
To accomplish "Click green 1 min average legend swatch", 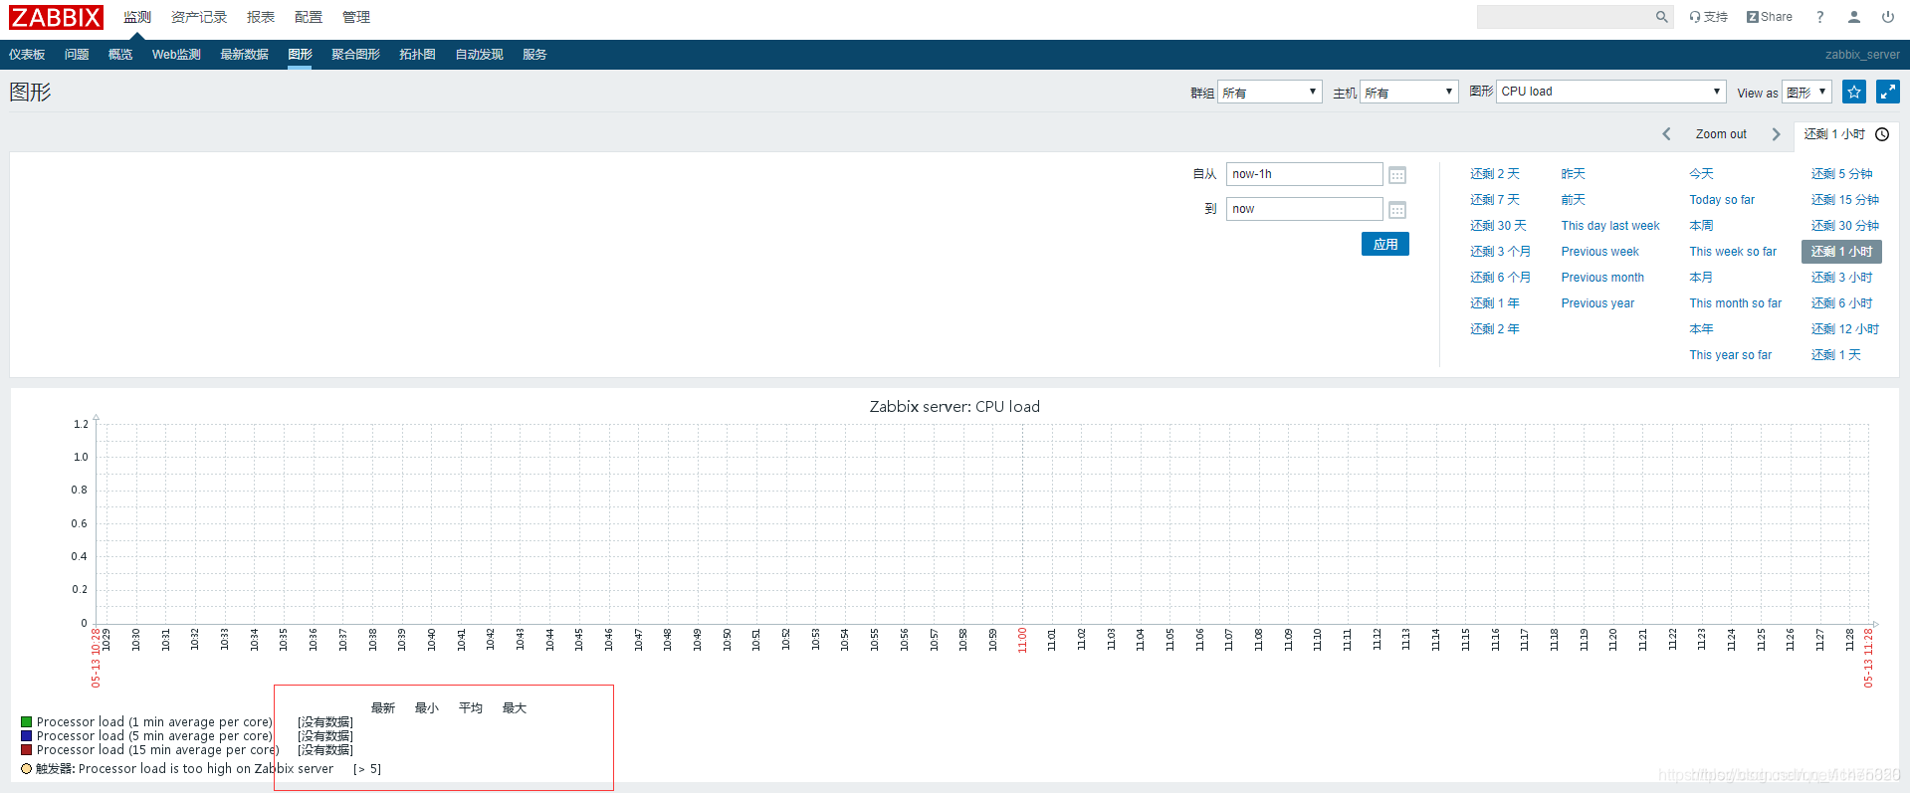I will click(x=27, y=722).
